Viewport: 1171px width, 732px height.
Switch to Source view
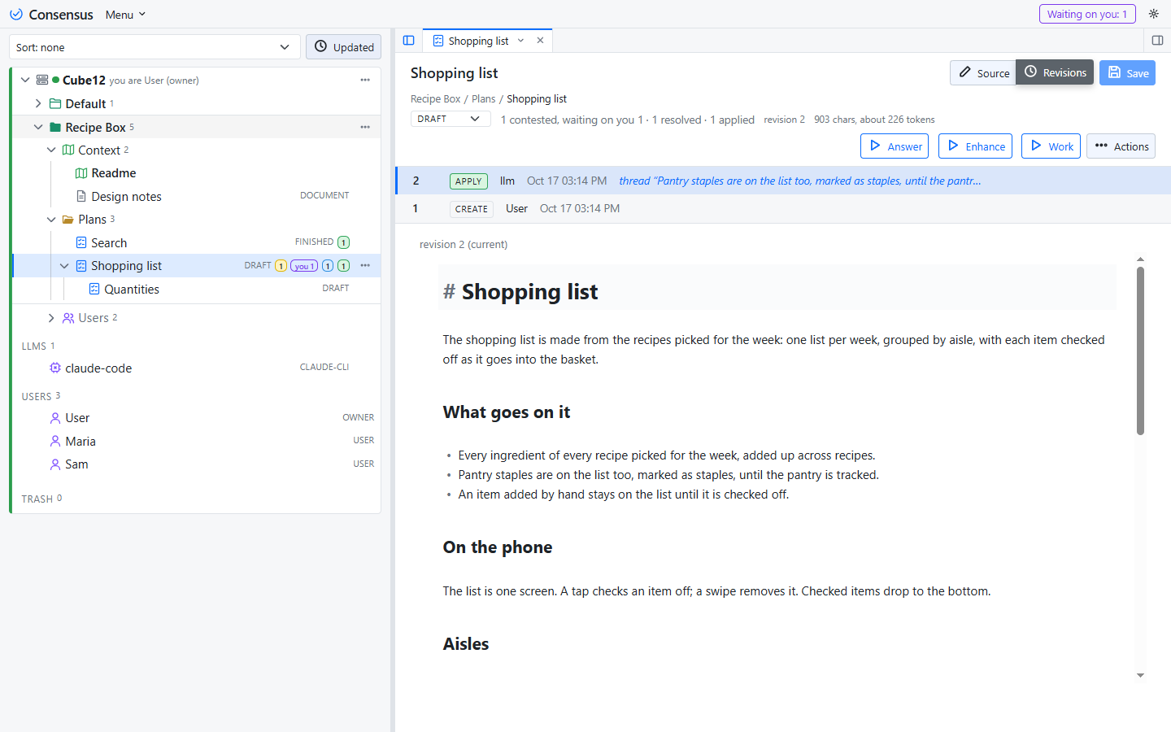click(983, 72)
